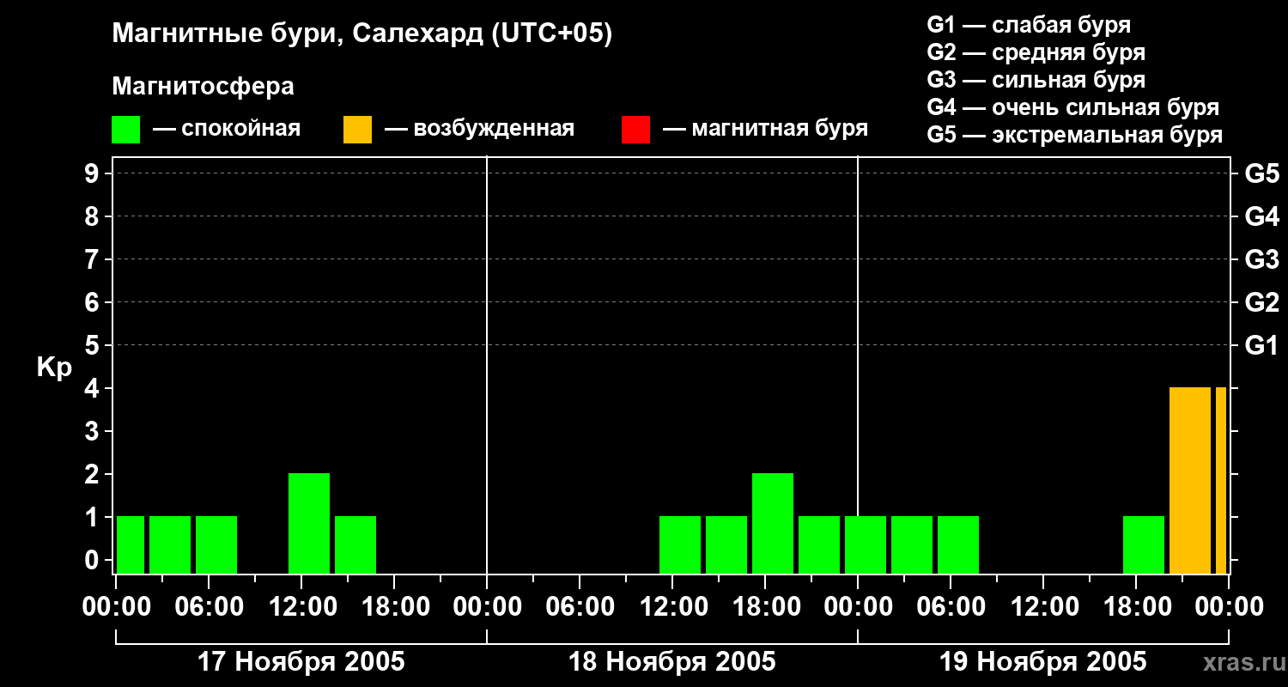Click the '12:00' time label under 17 November

coord(301,607)
